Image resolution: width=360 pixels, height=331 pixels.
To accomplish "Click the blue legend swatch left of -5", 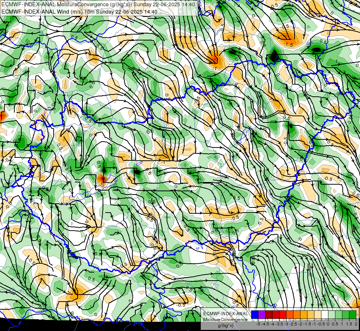I will coord(255,315).
